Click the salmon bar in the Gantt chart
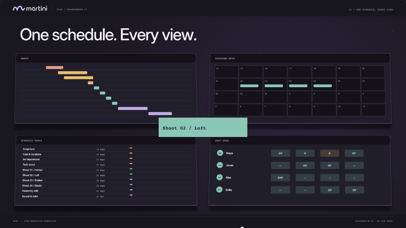This screenshot has height=228, width=406. pyautogui.click(x=55, y=67)
